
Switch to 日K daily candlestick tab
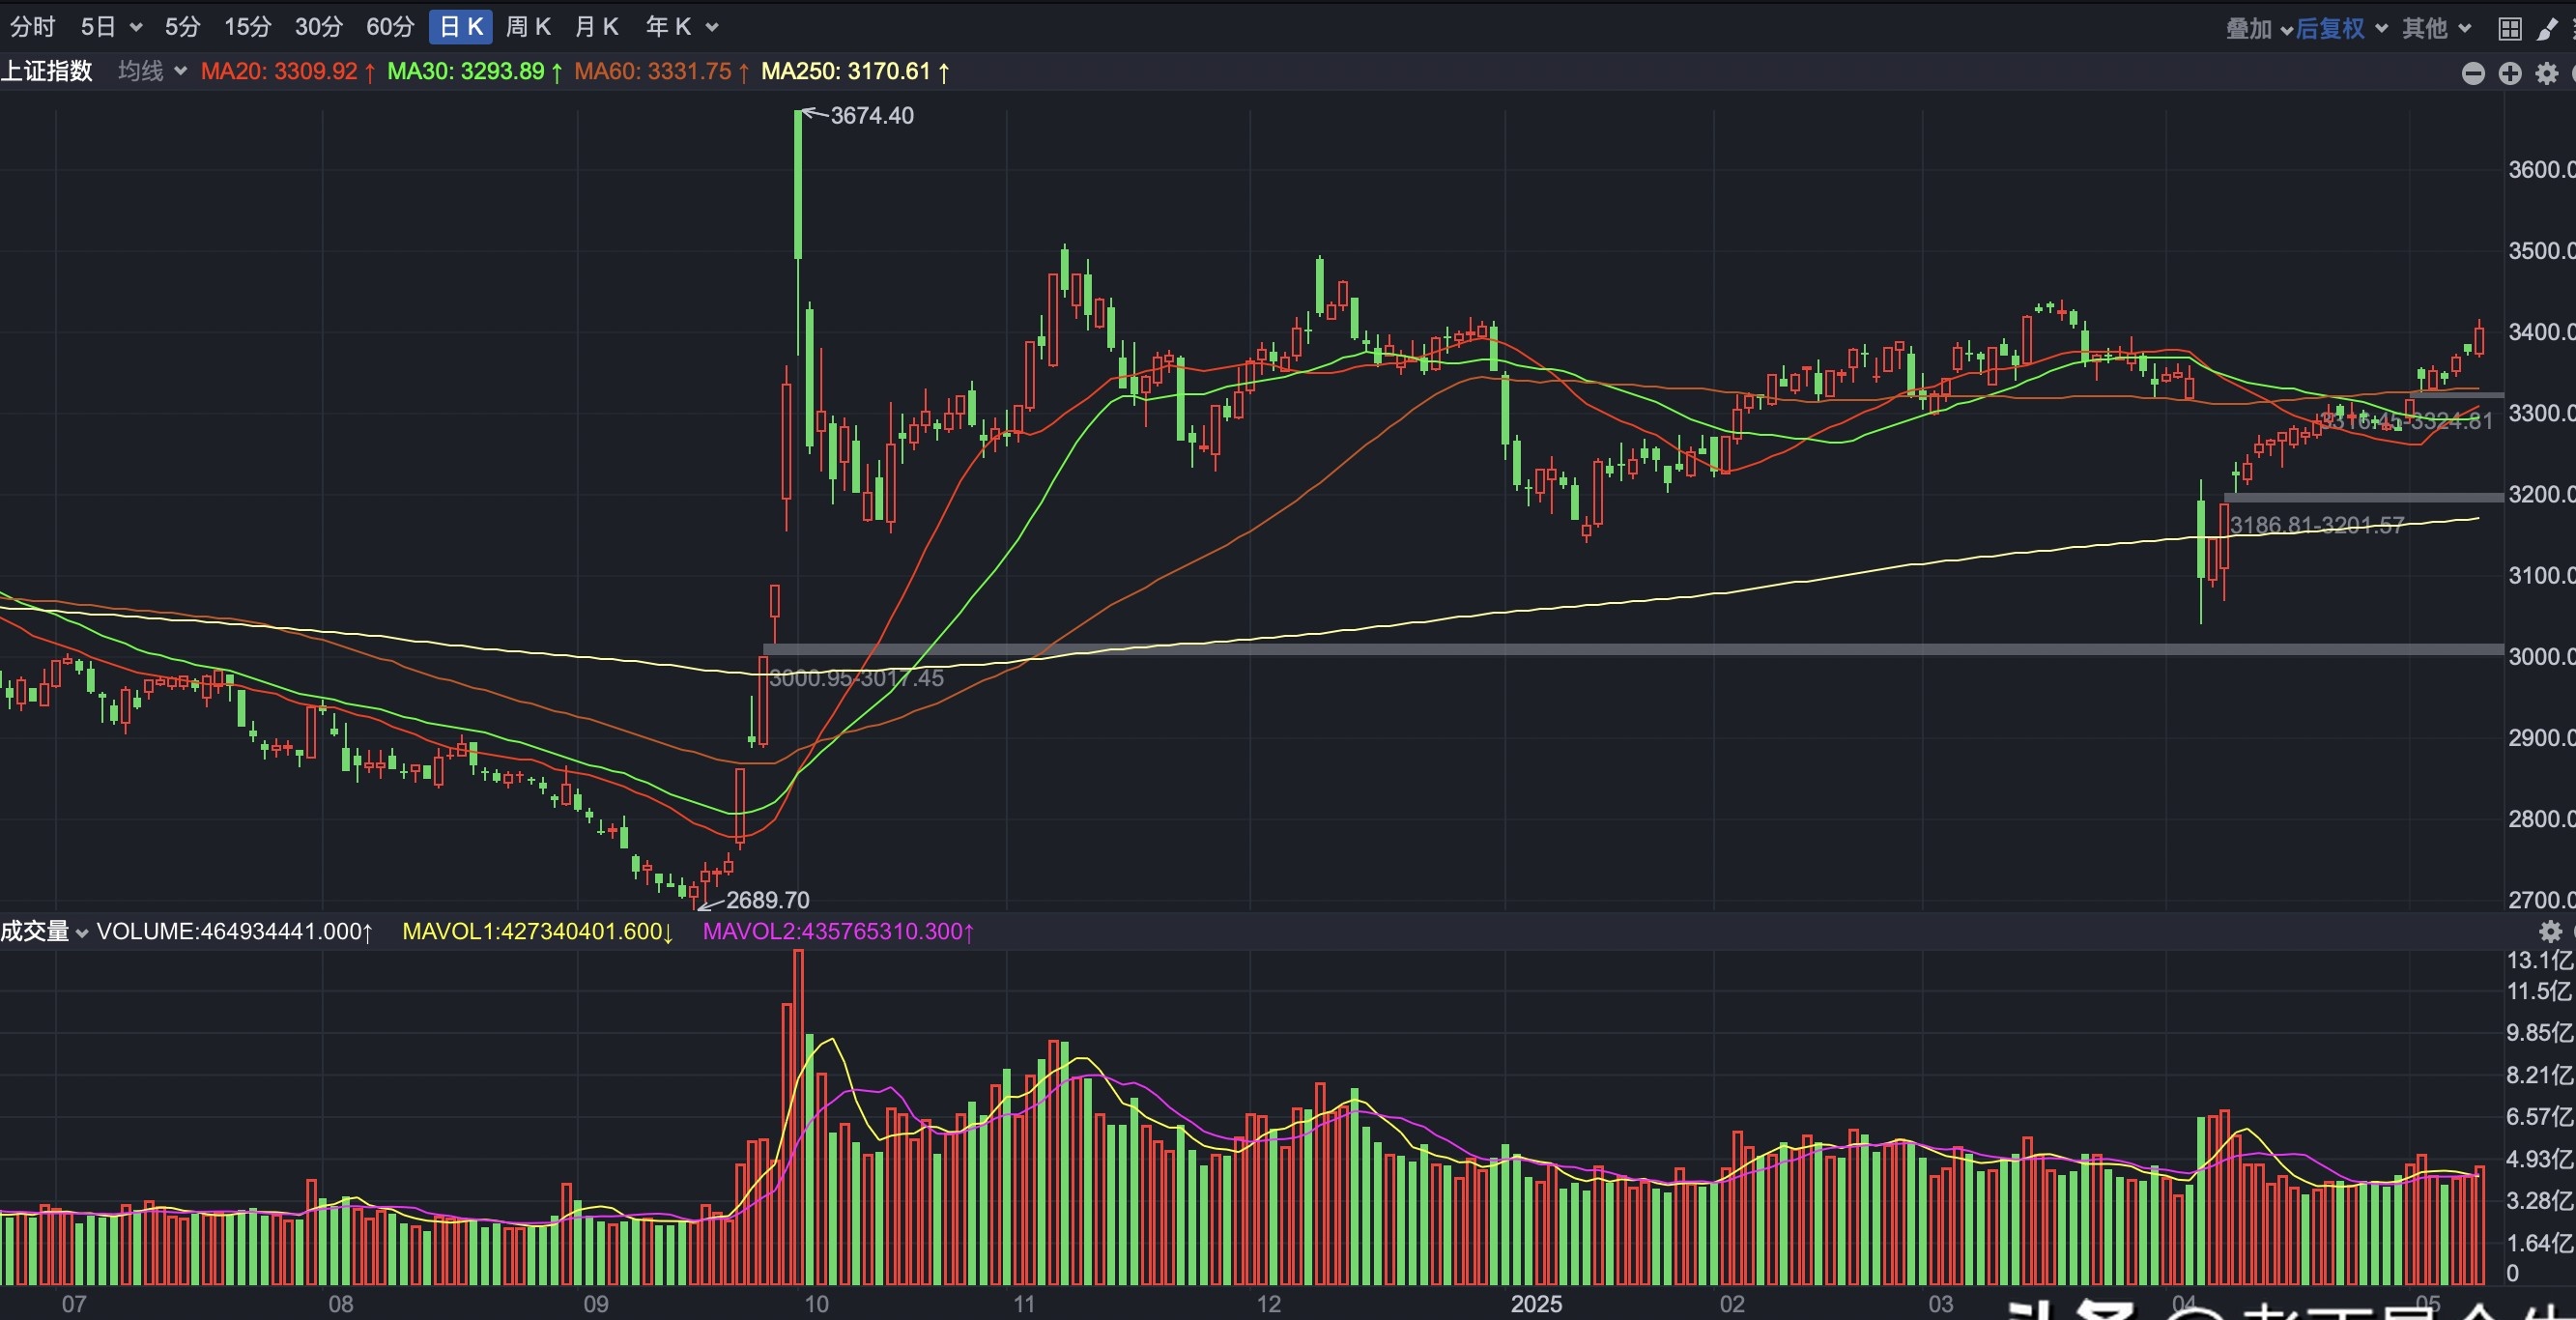(x=461, y=27)
